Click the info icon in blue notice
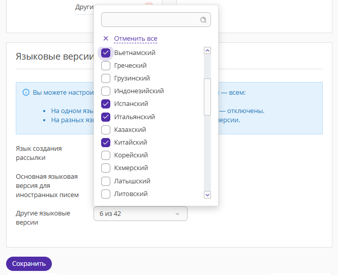338x275 pixels. click(x=26, y=93)
